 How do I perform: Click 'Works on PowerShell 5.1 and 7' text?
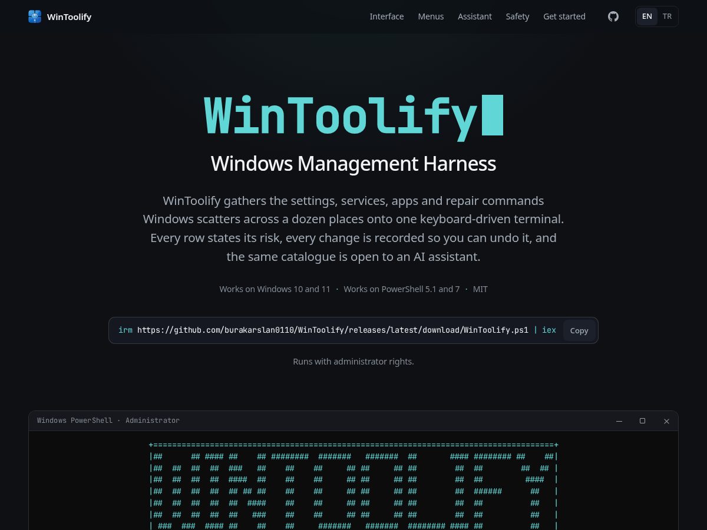(x=401, y=289)
